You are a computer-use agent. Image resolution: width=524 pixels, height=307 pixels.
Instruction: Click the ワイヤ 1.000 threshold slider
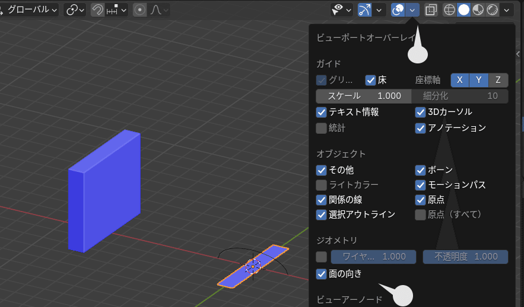tap(374, 257)
